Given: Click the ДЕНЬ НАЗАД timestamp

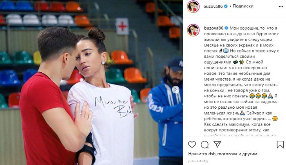Looking at the screenshot, I should coord(198,161).
